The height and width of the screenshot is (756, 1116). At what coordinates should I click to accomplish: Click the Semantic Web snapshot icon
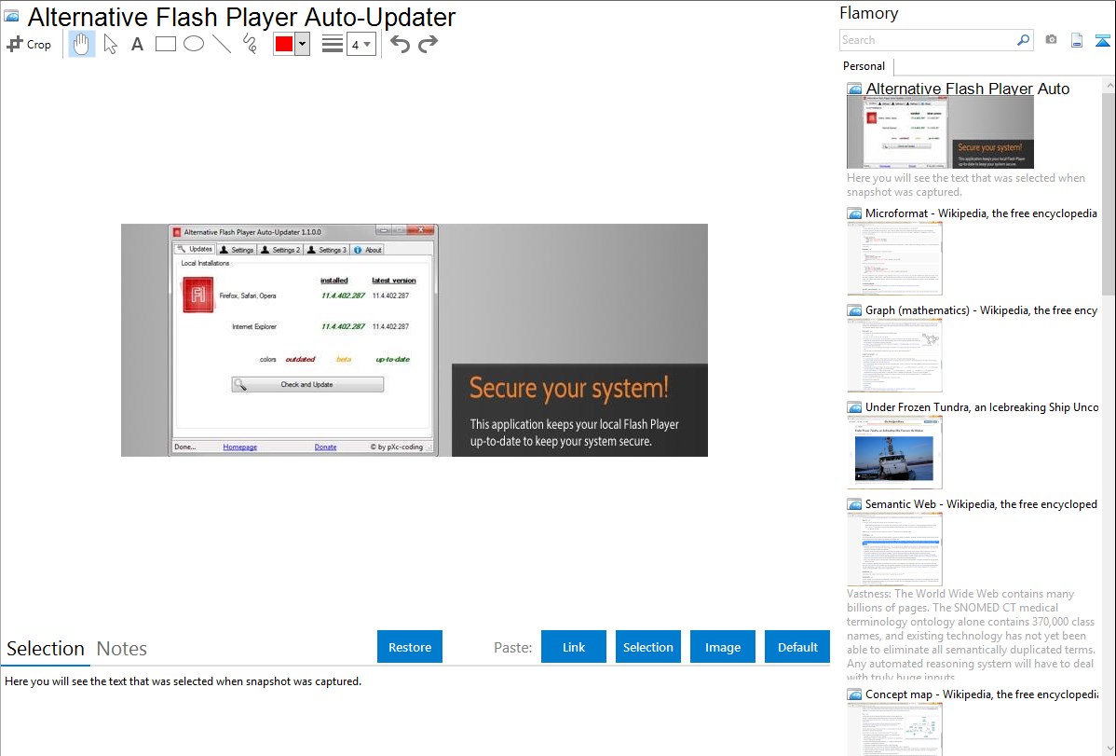coord(854,504)
